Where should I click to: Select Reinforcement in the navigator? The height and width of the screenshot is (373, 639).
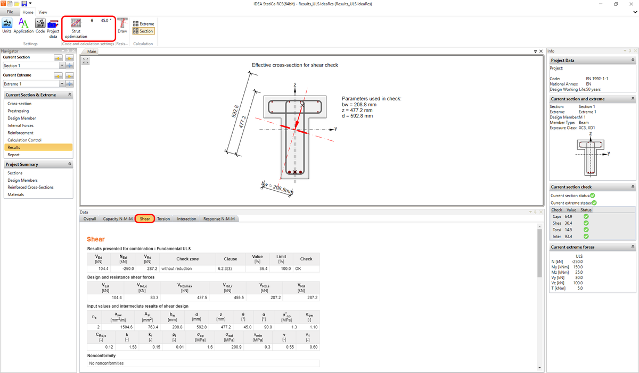tap(20, 132)
